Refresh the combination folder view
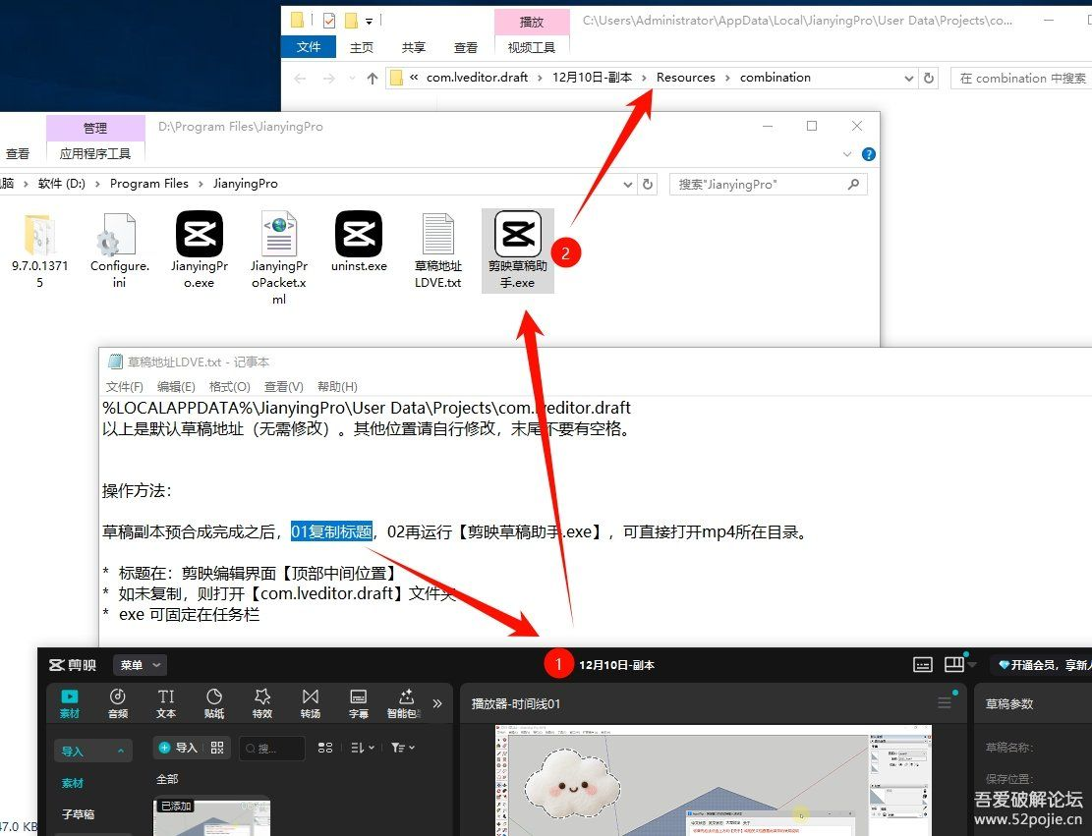Screen dimensions: 1092x836 928,78
